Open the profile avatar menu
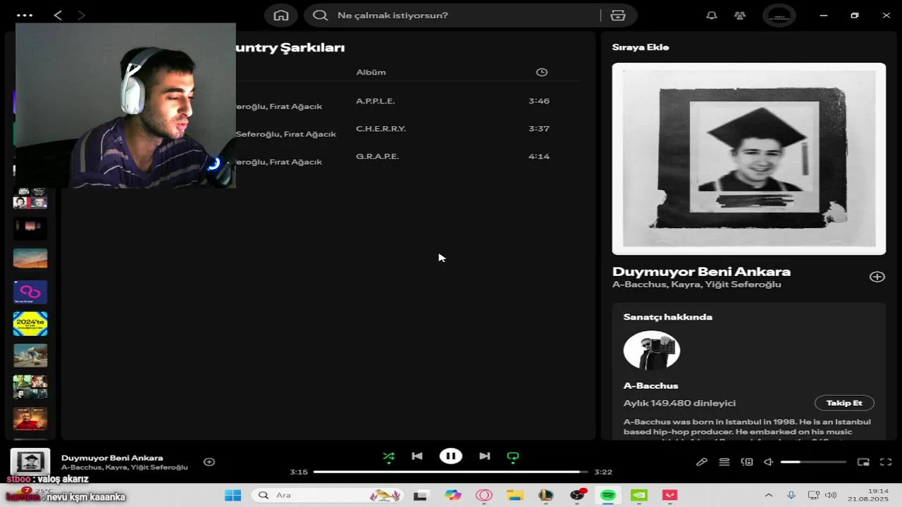This screenshot has height=507, width=902. coord(779,15)
